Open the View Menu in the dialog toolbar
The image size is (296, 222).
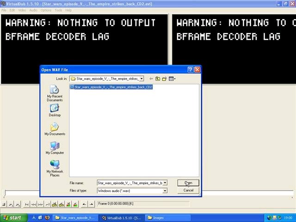pos(172,79)
